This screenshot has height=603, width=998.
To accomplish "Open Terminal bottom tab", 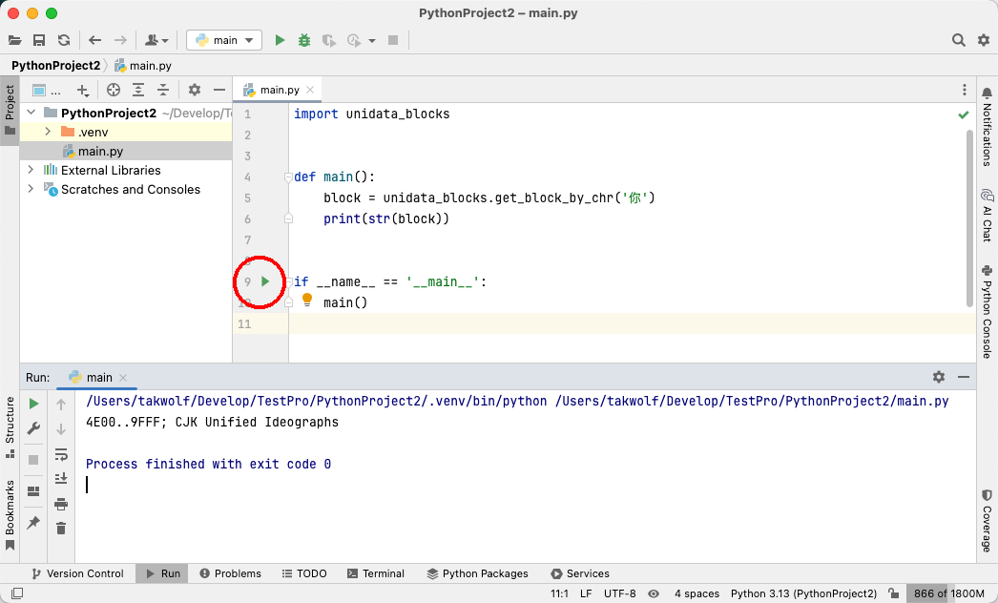I will pyautogui.click(x=376, y=573).
